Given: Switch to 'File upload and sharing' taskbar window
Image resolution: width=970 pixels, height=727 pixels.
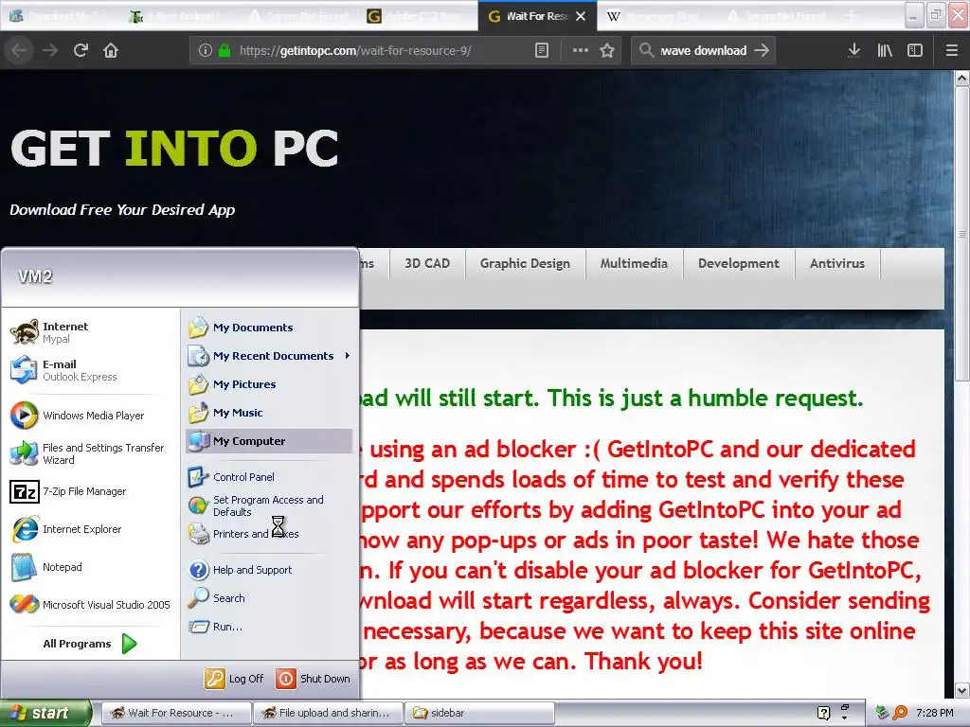Looking at the screenshot, I should point(328,713).
